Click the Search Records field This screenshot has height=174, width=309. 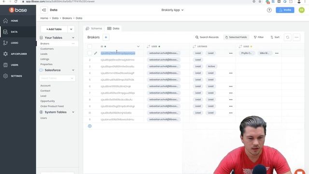coord(207,37)
